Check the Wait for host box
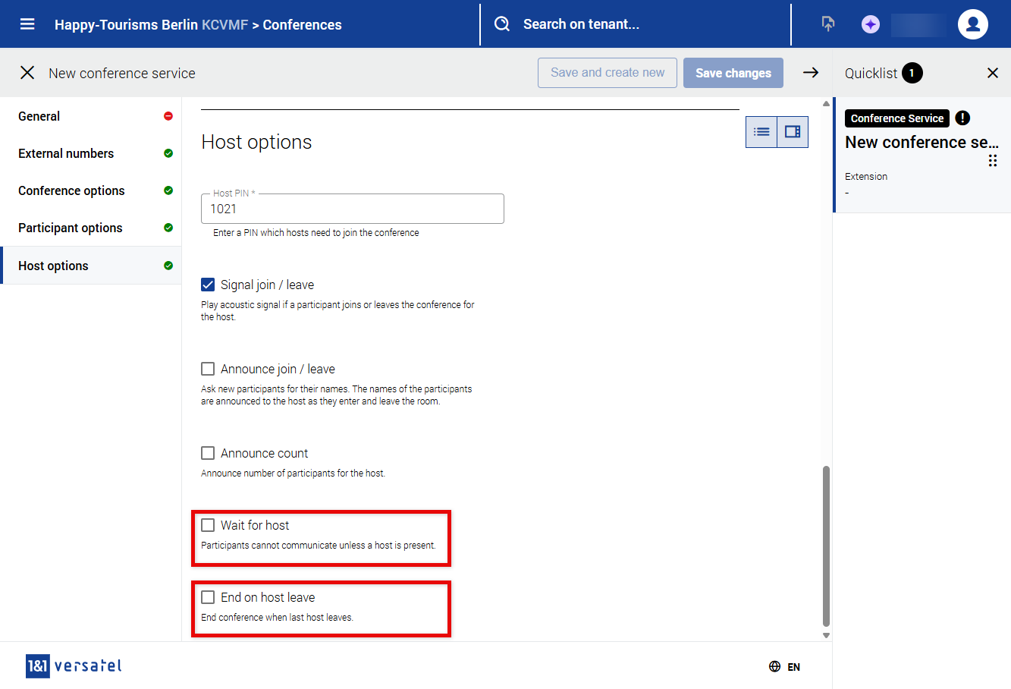Screen dimensions: 1011x689 click(208, 525)
